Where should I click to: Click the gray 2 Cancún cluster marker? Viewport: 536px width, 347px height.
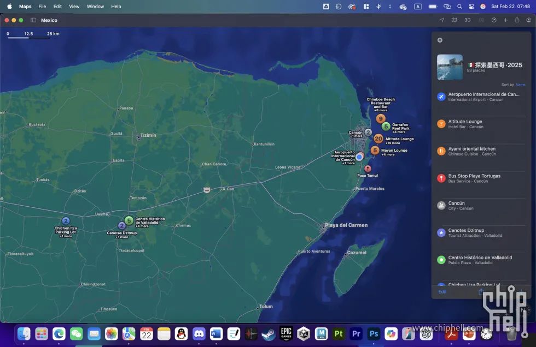tap(368, 132)
